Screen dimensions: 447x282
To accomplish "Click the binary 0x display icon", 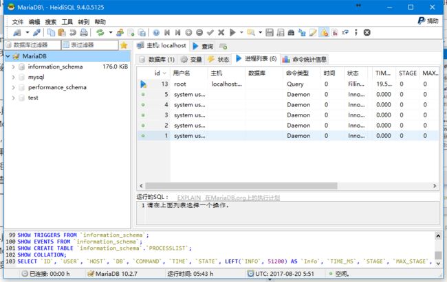I will tap(335, 32).
